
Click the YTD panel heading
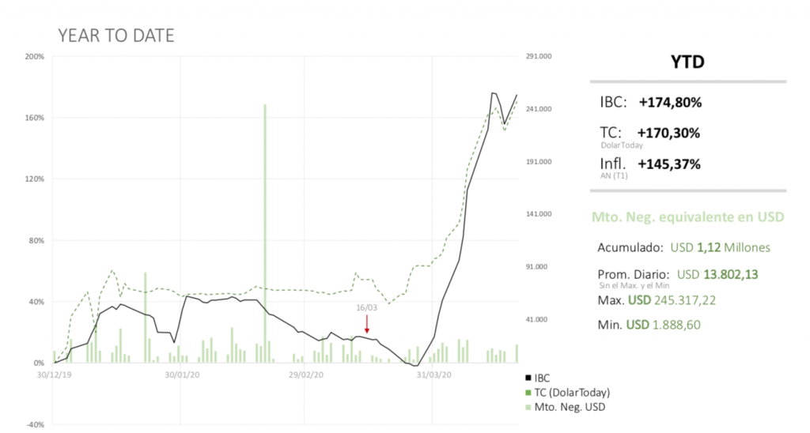coord(687,62)
